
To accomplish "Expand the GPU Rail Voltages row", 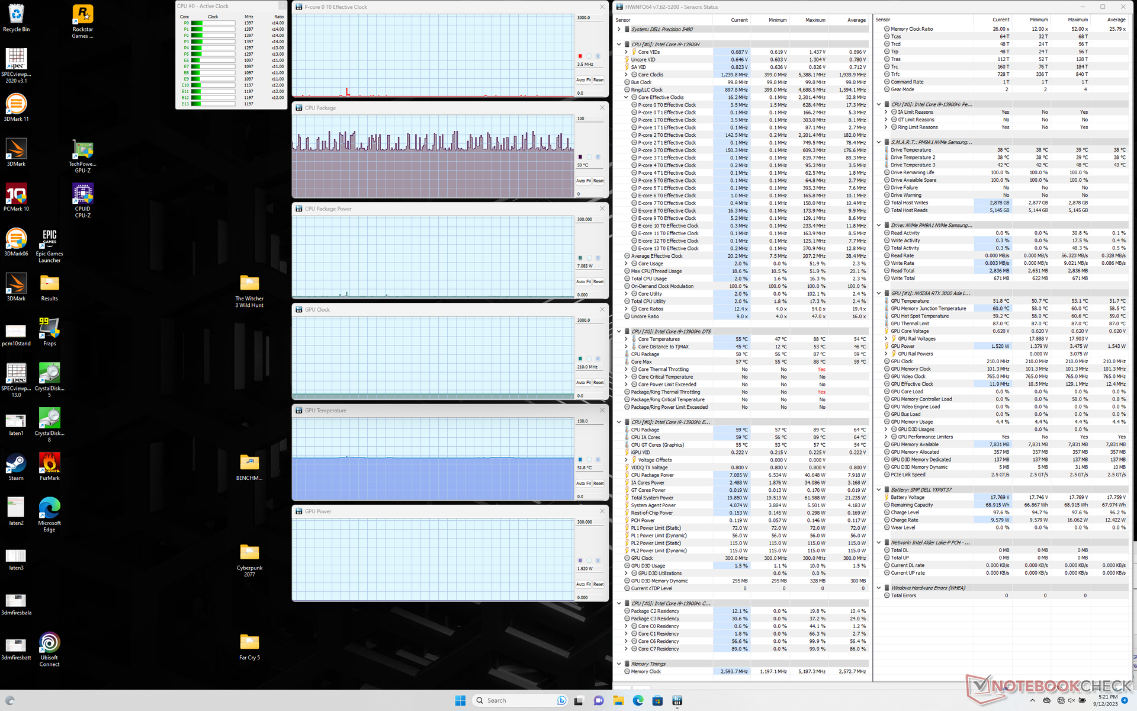I will [886, 339].
